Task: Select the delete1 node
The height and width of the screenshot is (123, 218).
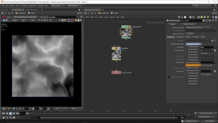Action: [x=116, y=54]
